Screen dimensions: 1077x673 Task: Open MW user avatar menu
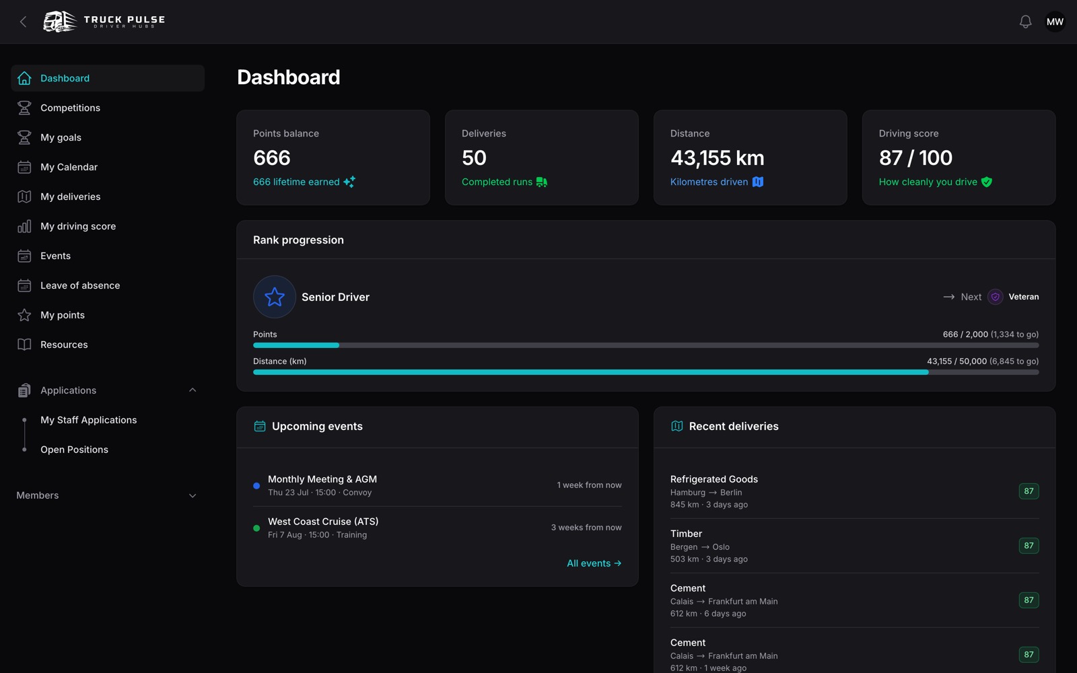point(1055,22)
